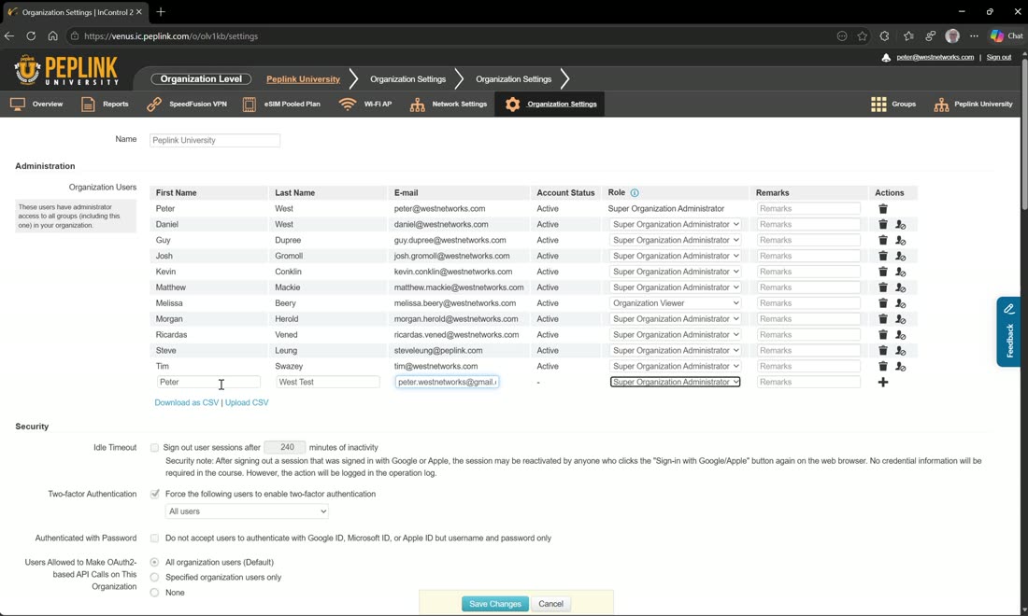The width and height of the screenshot is (1028, 616).
Task: Click user action icon for Morgan Herold
Action: pos(900,319)
